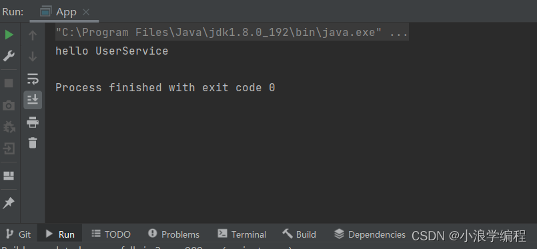Close the App run tab
Screen dimensions: 537x249
click(86, 12)
